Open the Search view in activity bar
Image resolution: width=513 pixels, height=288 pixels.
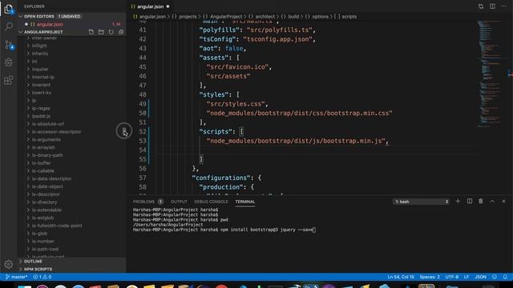[9, 26]
